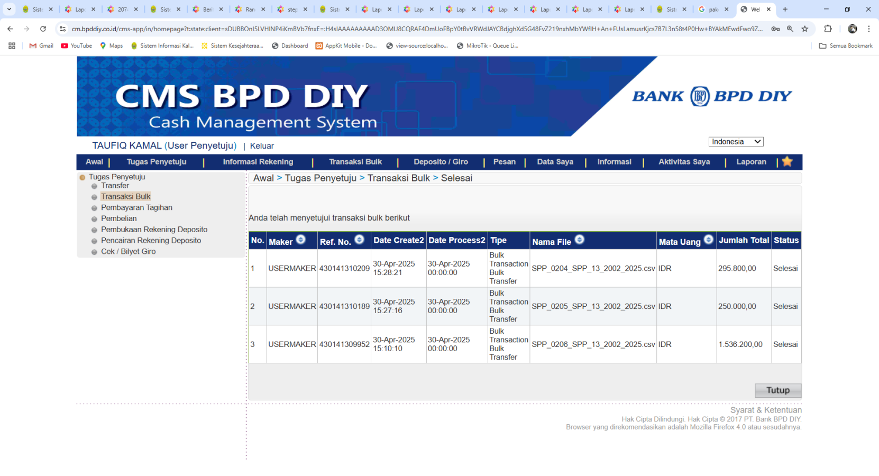This screenshot has width=879, height=476.
Task: Open Tugas Penyetuju menu
Action: coord(157,162)
